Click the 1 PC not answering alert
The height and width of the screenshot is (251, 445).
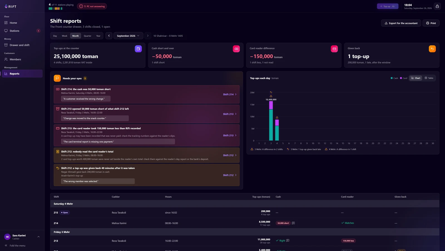click(x=92, y=6)
